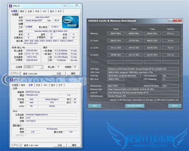Click the DRAM:FSB Ratio value 20:3

170,86
